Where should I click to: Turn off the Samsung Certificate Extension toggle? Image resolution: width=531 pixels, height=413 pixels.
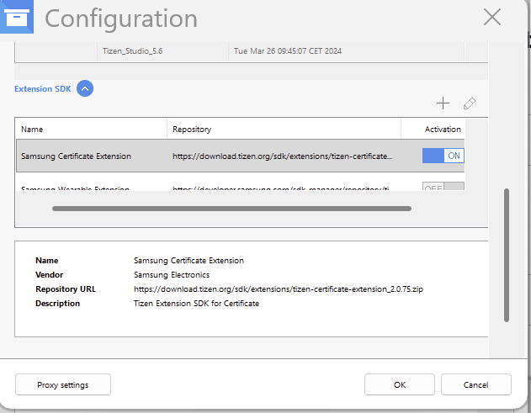click(443, 156)
